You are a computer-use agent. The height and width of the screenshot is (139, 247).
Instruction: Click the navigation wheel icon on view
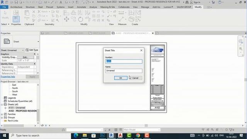[241, 41]
